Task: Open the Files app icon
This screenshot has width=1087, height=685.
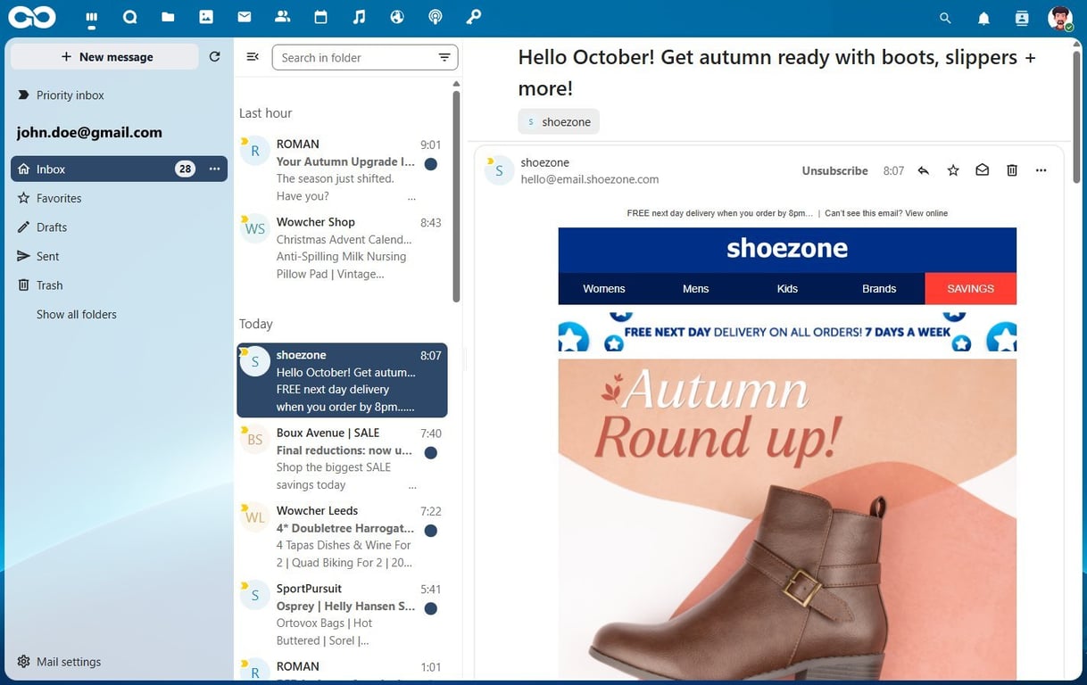Action: click(168, 17)
